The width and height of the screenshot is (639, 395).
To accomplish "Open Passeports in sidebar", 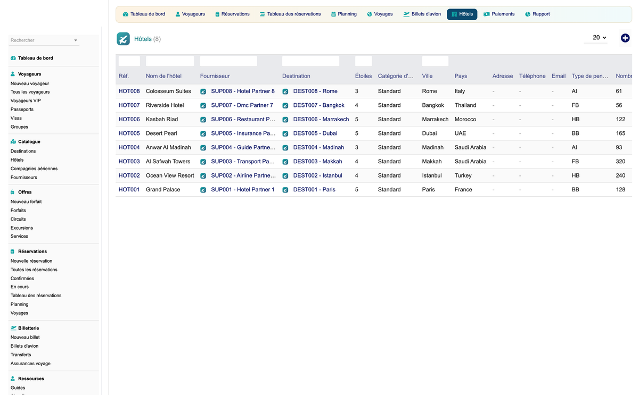I will [22, 110].
